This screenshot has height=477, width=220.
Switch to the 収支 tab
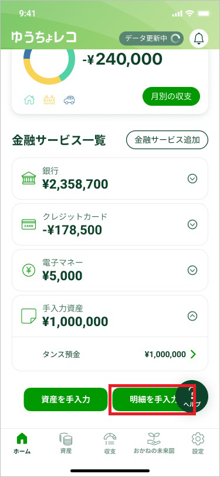[110, 444]
